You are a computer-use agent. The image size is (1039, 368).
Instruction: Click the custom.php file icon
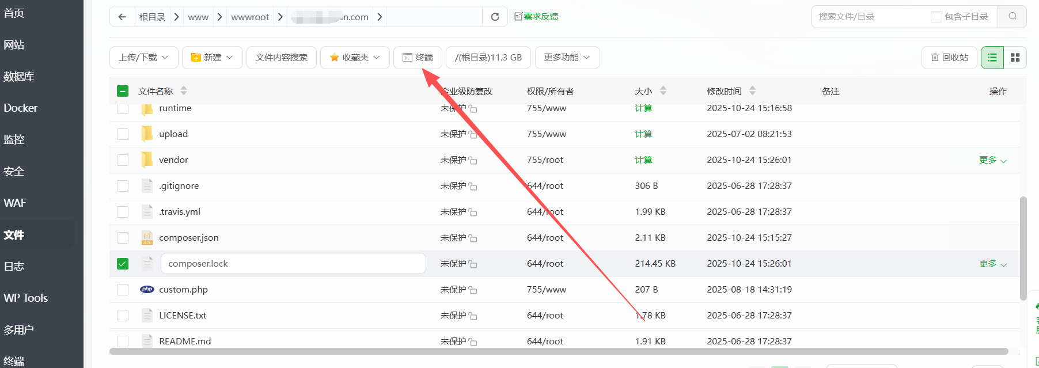(x=147, y=289)
